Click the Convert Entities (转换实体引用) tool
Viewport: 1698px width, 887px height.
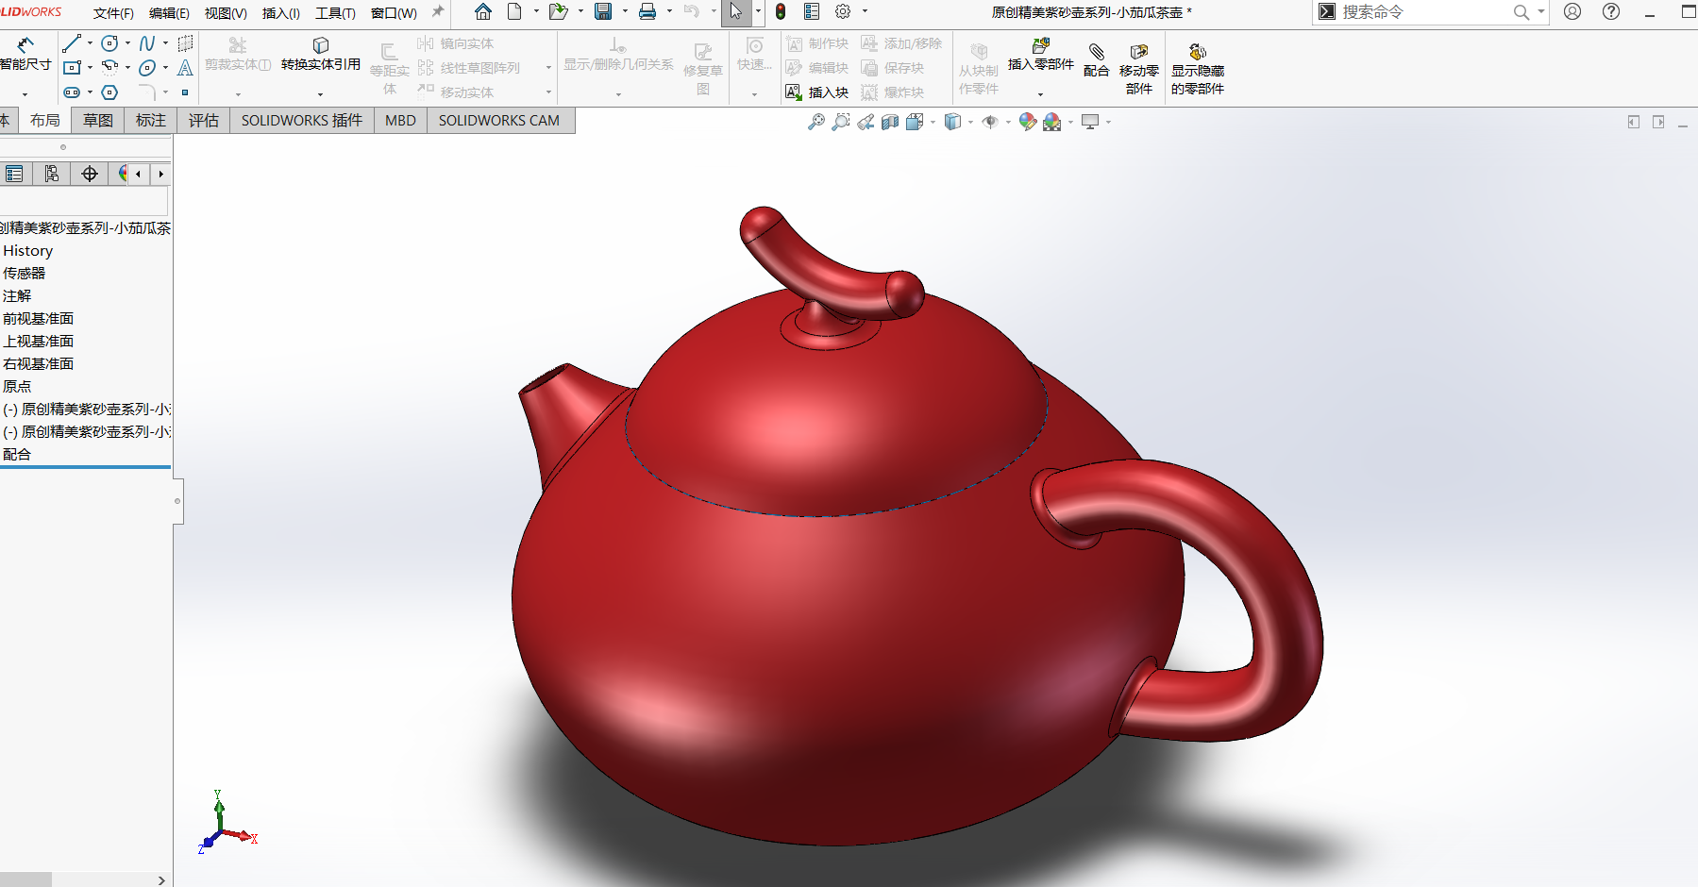(321, 55)
